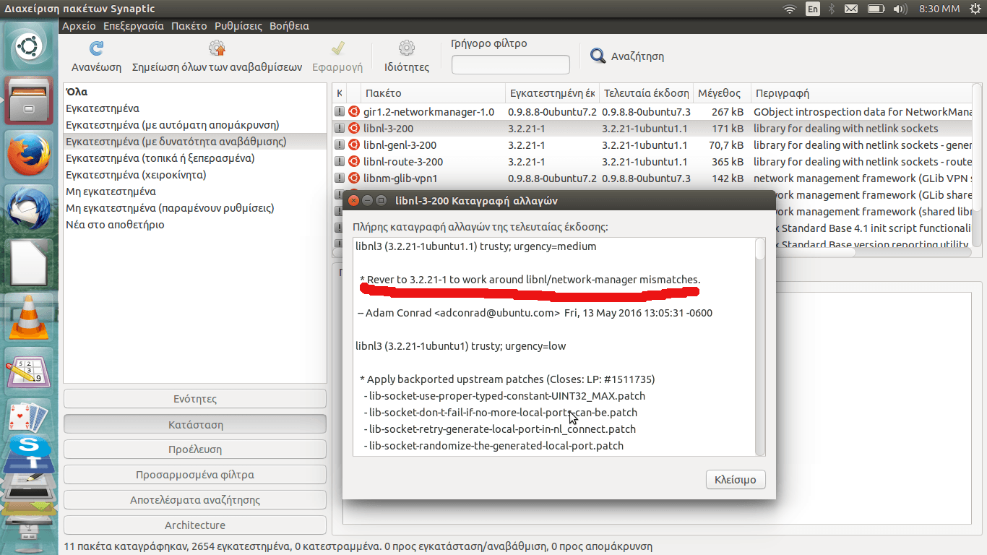Click the Ubuntu Dash home icon
This screenshot has width=987, height=555.
29,48
